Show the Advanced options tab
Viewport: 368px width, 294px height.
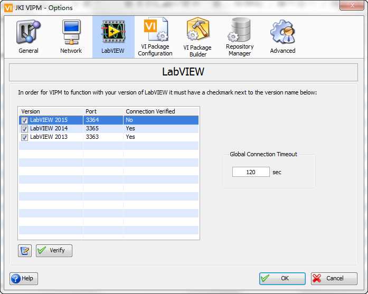pos(282,37)
